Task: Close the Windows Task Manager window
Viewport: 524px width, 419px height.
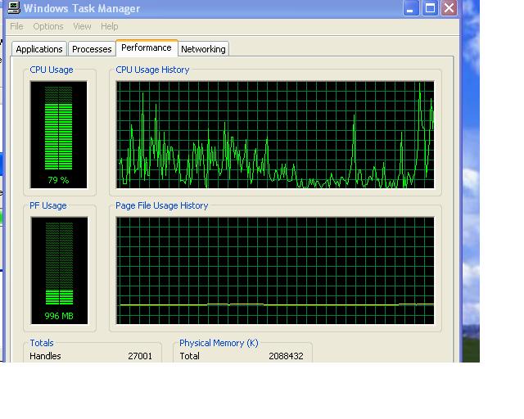Action: (x=449, y=8)
